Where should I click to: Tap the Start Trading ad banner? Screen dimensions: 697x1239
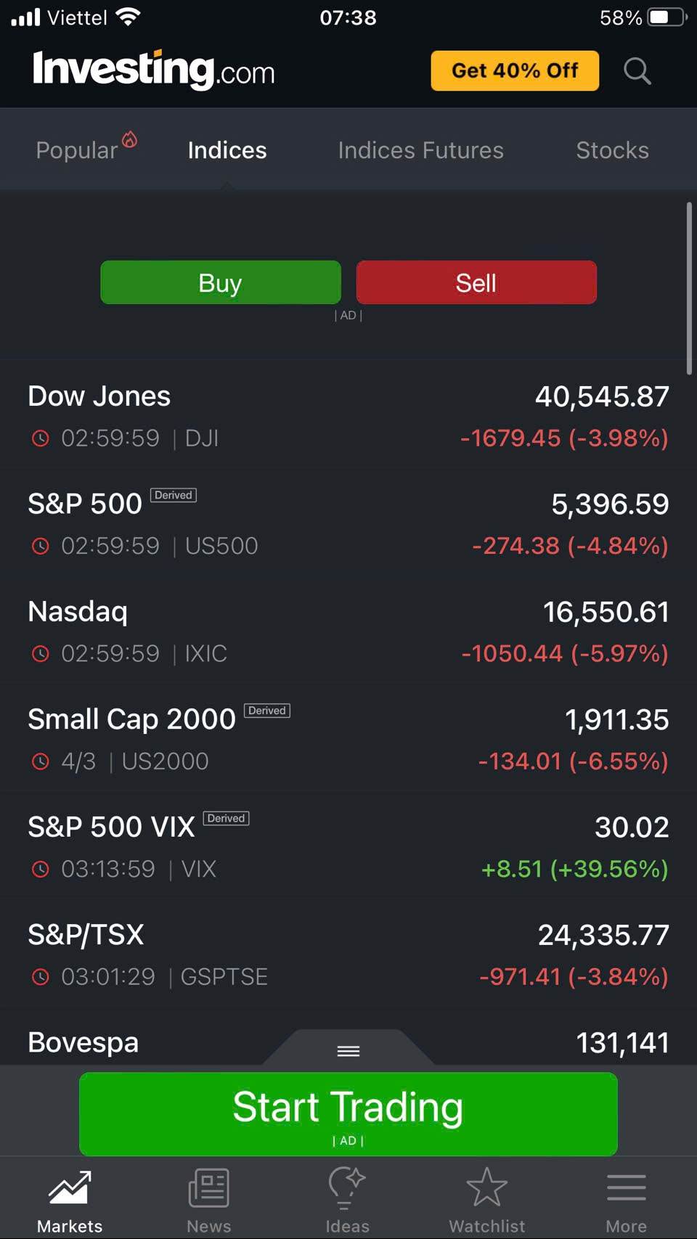[348, 1113]
